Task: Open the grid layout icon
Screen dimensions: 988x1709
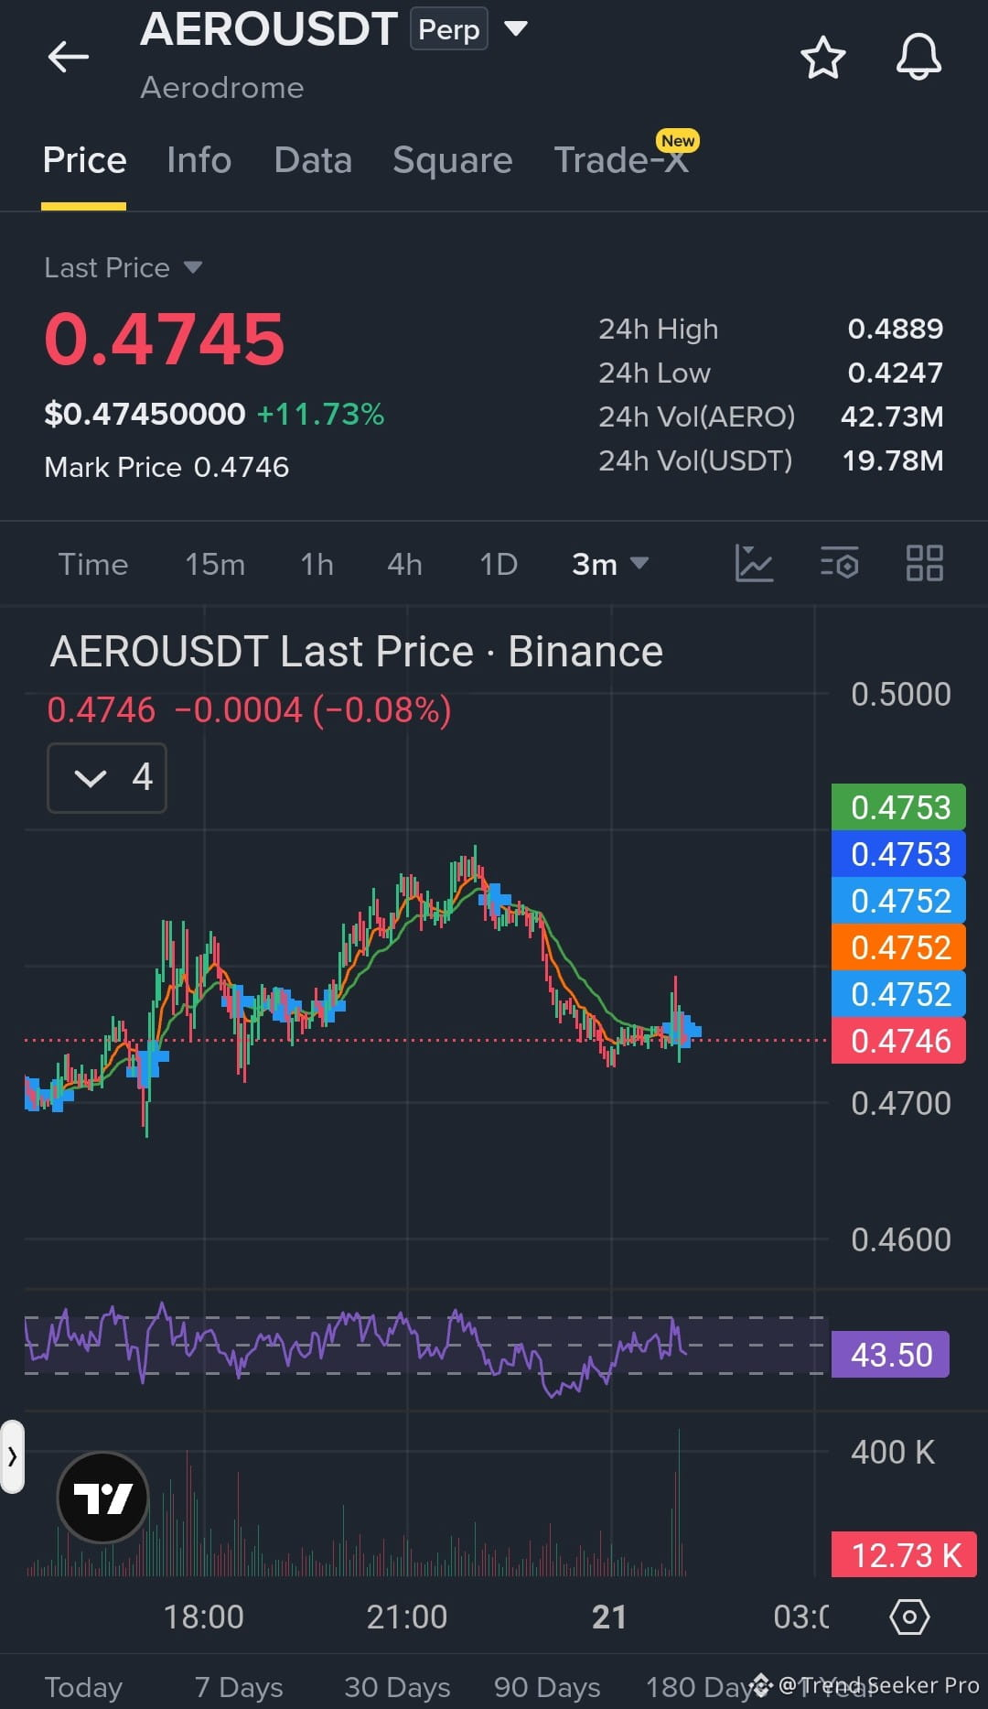Action: (924, 563)
